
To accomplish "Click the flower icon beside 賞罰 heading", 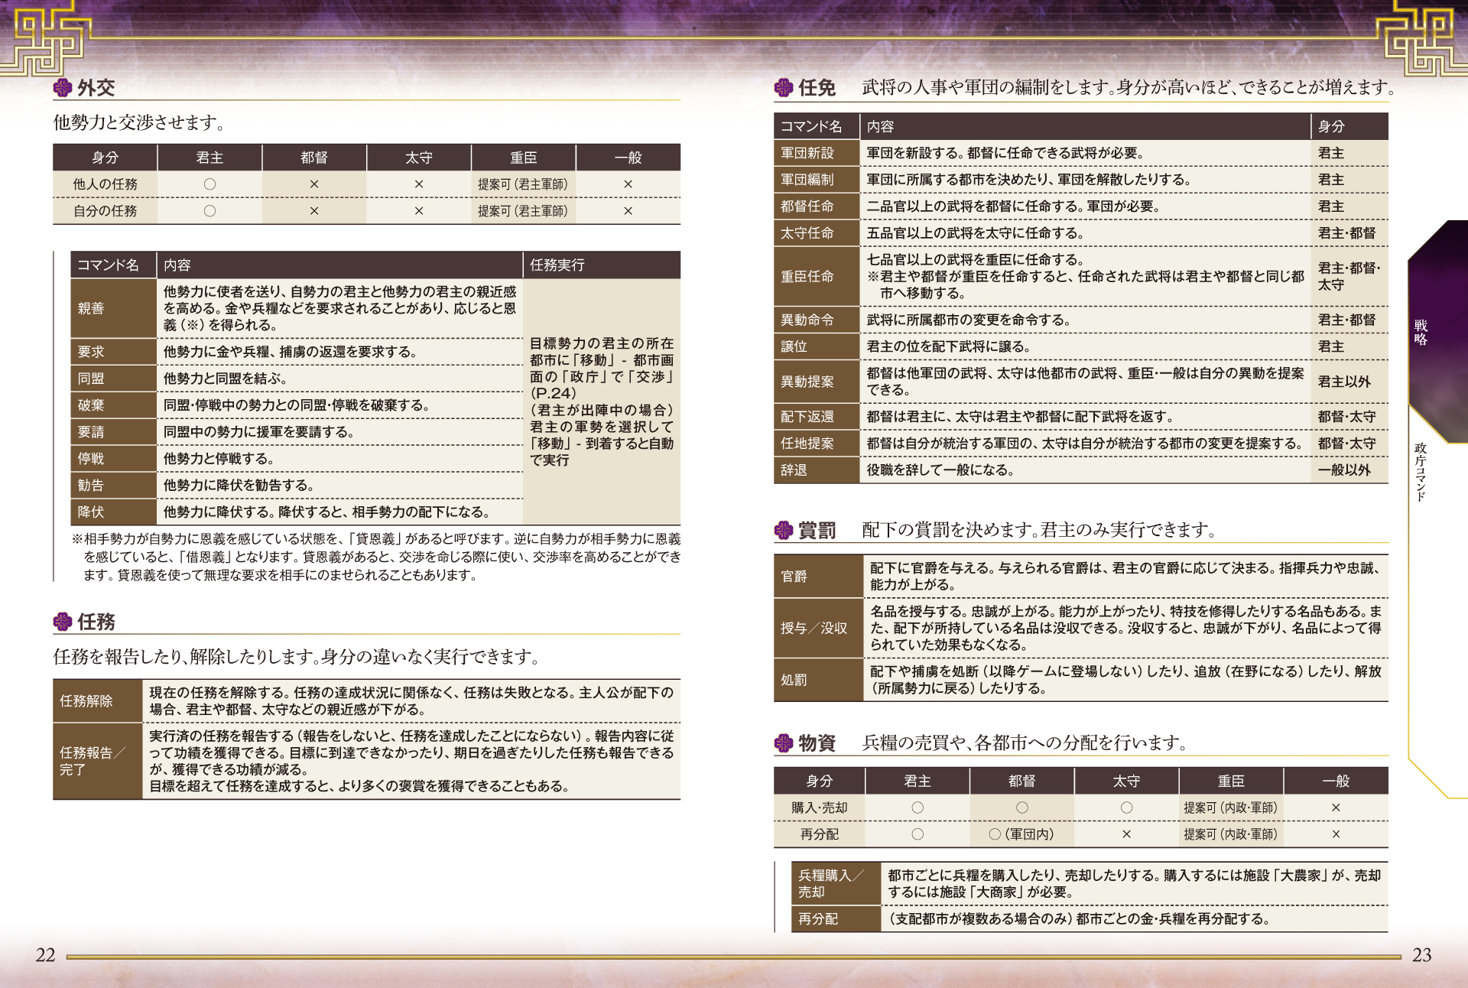I will 784,530.
